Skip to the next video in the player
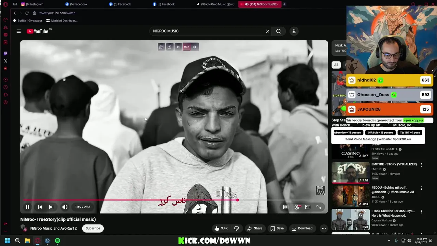Image resolution: width=437 pixels, height=246 pixels. pos(51,207)
